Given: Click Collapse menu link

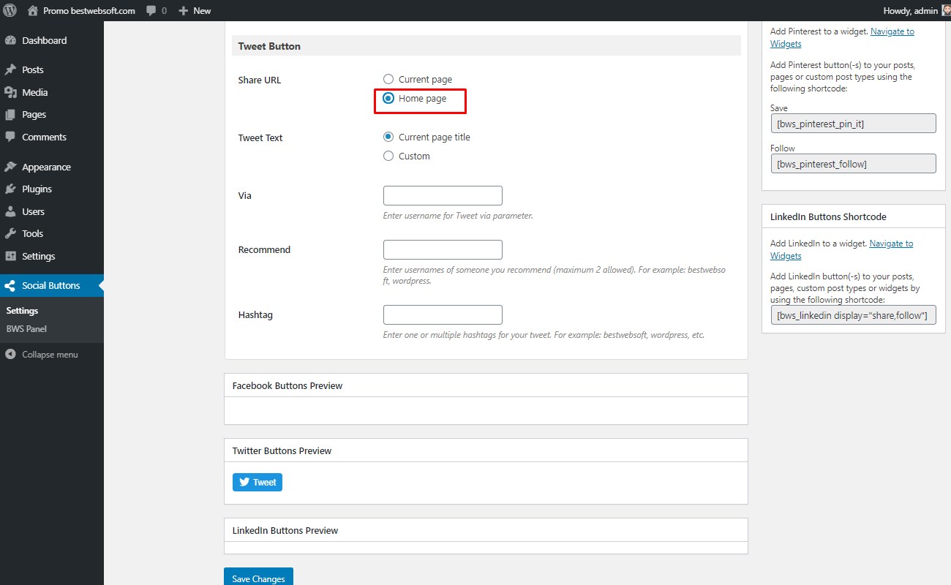Looking at the screenshot, I should point(50,354).
